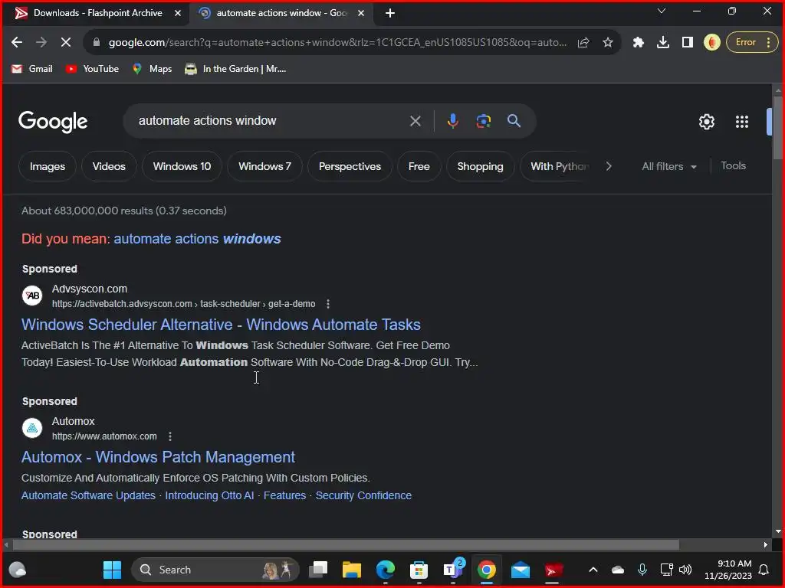Open Chrome downloads tray

[x=663, y=43]
